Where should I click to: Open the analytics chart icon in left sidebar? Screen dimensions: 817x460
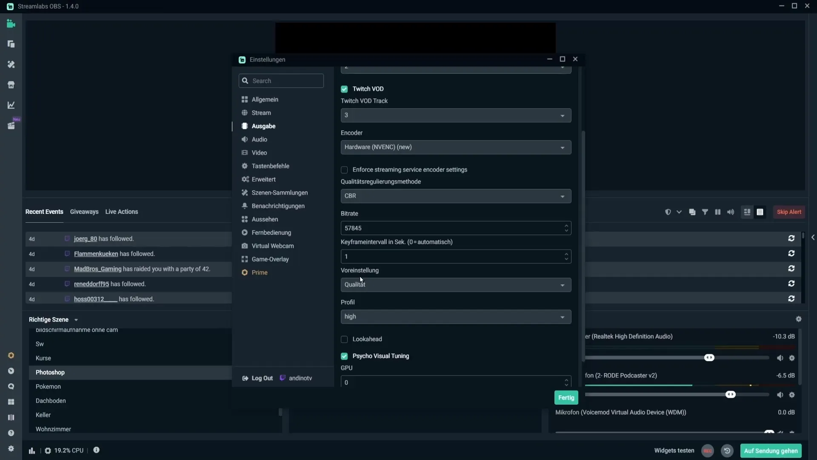click(11, 105)
